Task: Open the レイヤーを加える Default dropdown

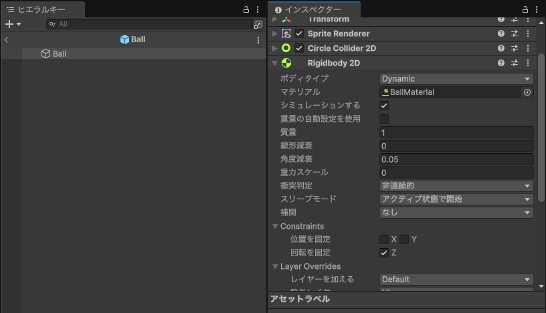Action: coord(456,280)
